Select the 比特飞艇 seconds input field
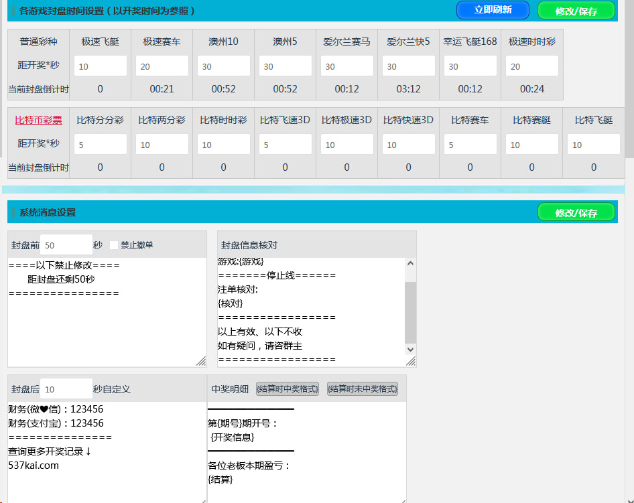 [593, 145]
